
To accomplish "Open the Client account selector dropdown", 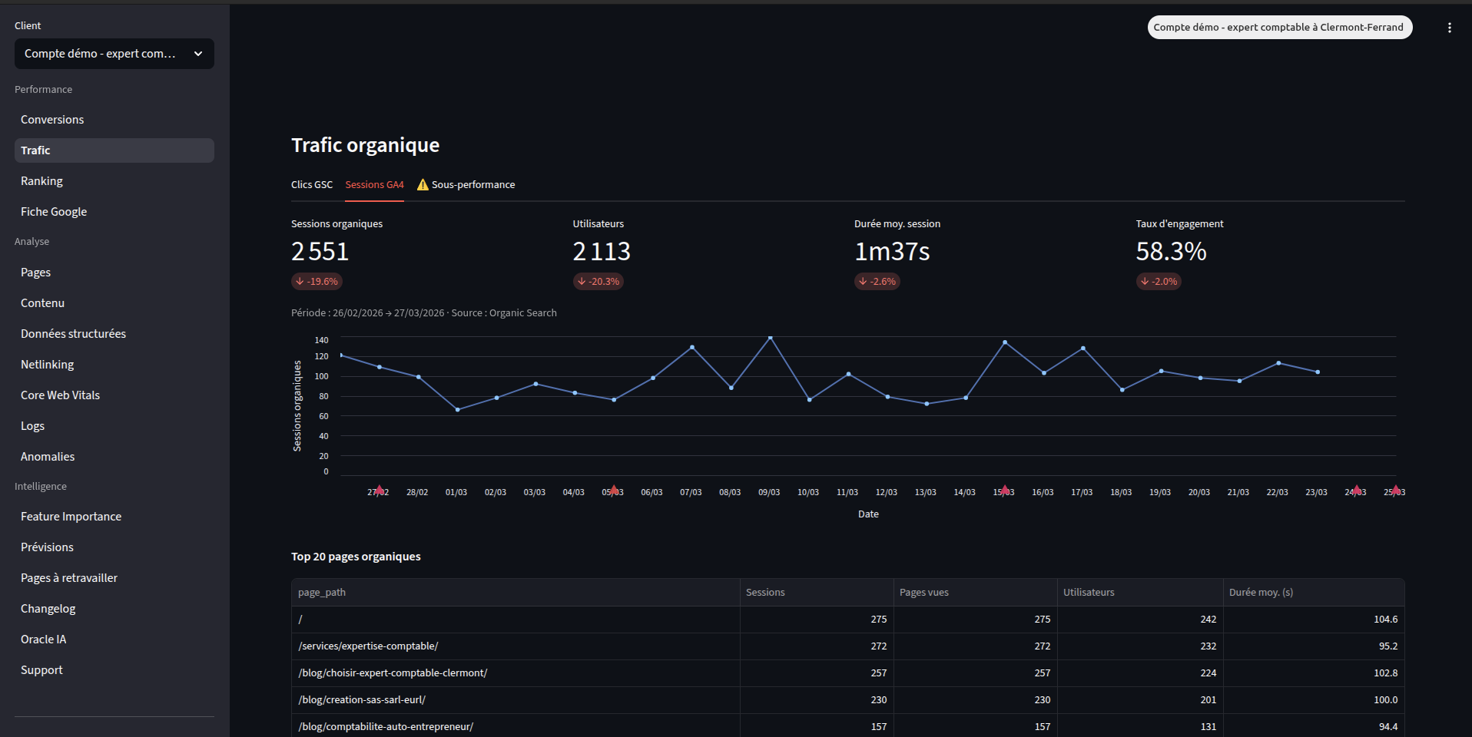I will tap(114, 54).
